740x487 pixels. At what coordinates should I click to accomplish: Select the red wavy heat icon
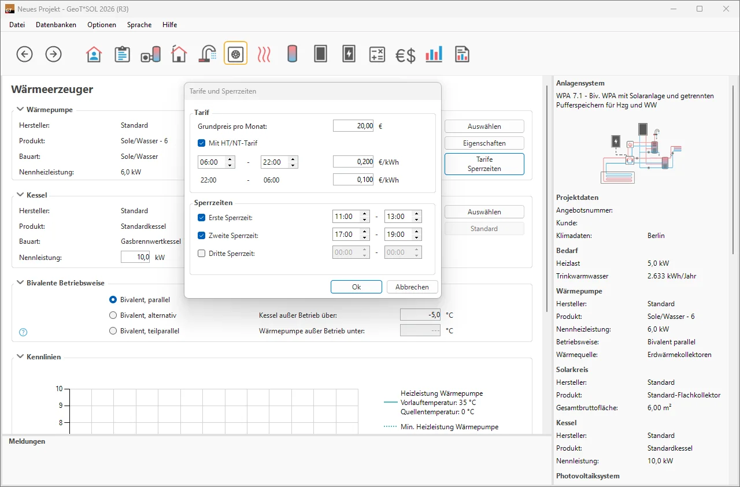pos(264,54)
